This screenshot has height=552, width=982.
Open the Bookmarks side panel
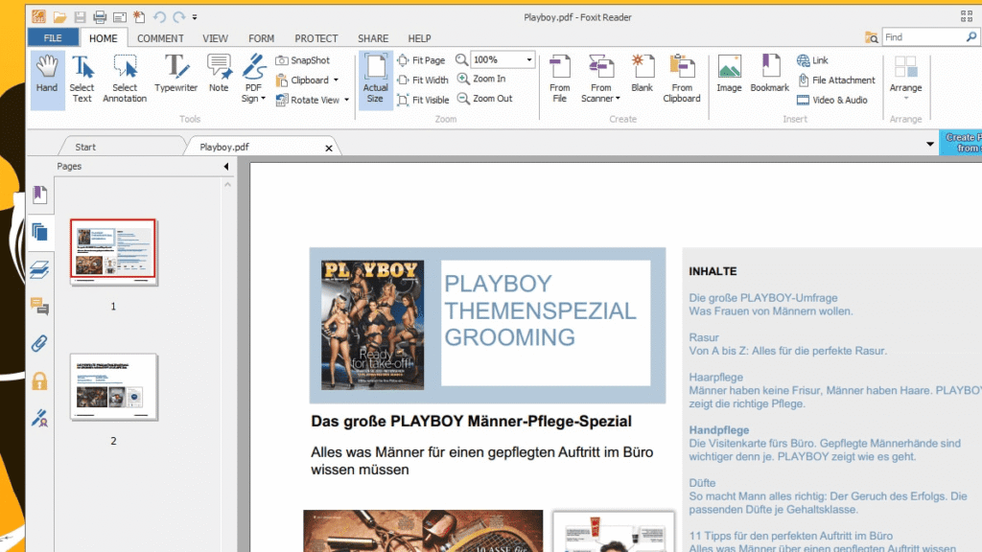click(x=39, y=195)
